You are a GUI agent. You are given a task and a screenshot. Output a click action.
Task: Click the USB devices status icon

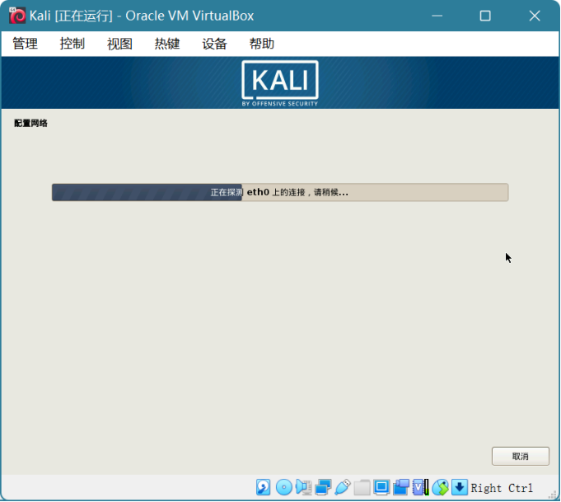(x=343, y=488)
